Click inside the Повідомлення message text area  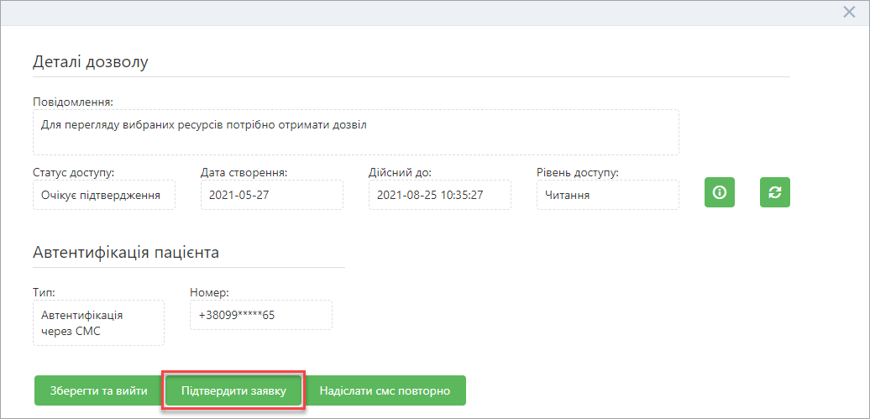click(356, 132)
